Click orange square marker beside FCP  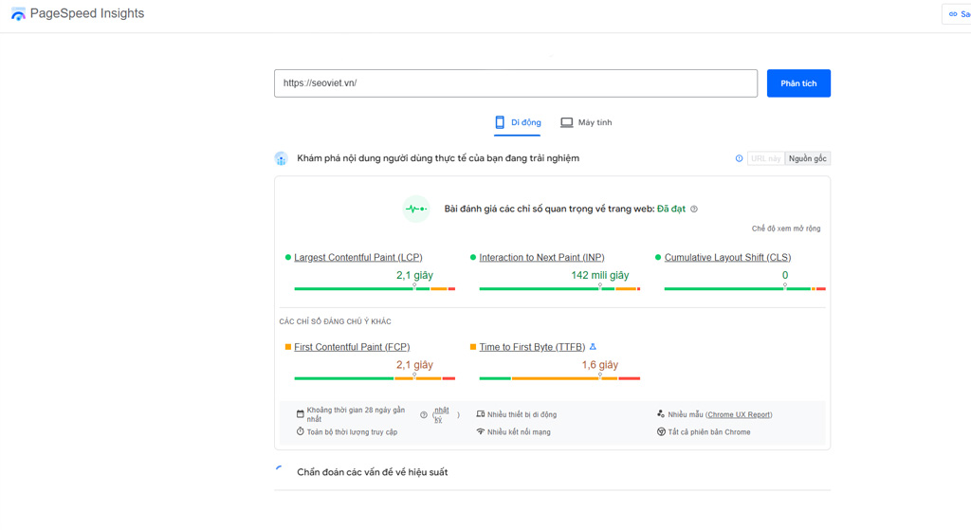click(x=288, y=347)
